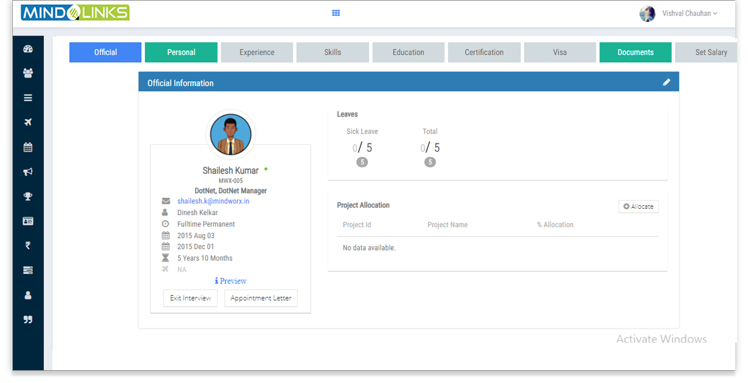Open the quotation marks icon in sidebar
Viewport: 748px width, 383px height.
coord(28,319)
